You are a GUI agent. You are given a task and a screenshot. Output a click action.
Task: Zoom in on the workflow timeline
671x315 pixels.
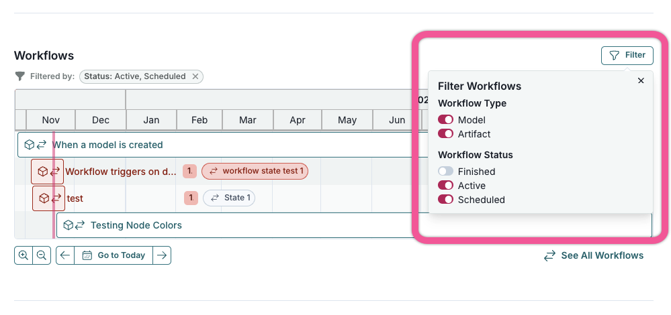click(24, 255)
